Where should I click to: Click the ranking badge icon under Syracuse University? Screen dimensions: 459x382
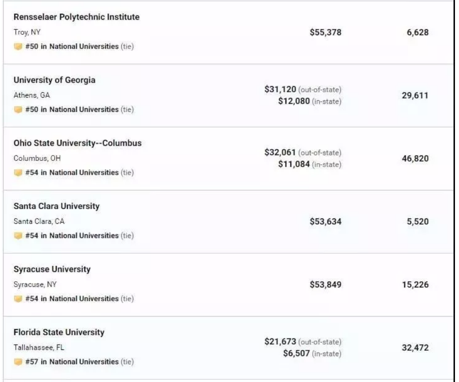(x=18, y=299)
